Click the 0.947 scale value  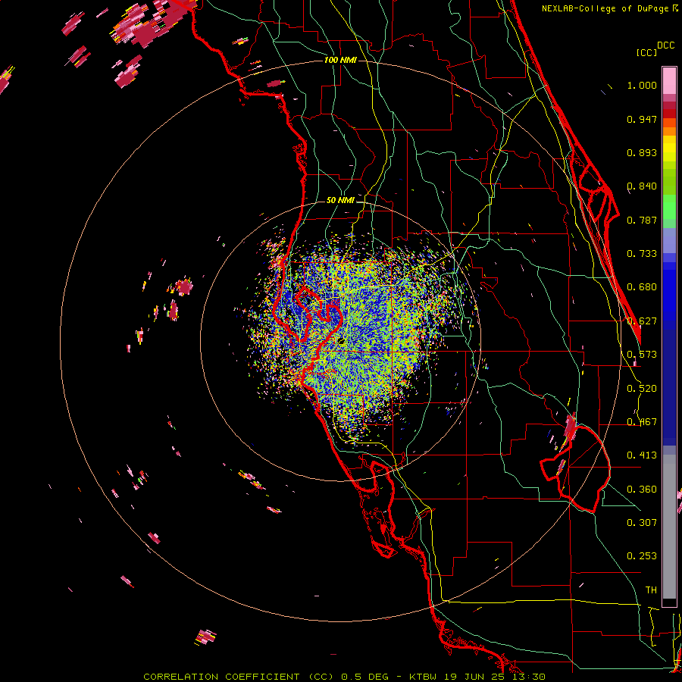point(642,119)
